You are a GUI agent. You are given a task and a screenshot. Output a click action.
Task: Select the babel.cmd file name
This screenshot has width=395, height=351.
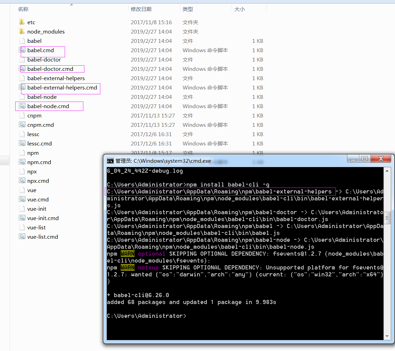pyautogui.click(x=40, y=50)
